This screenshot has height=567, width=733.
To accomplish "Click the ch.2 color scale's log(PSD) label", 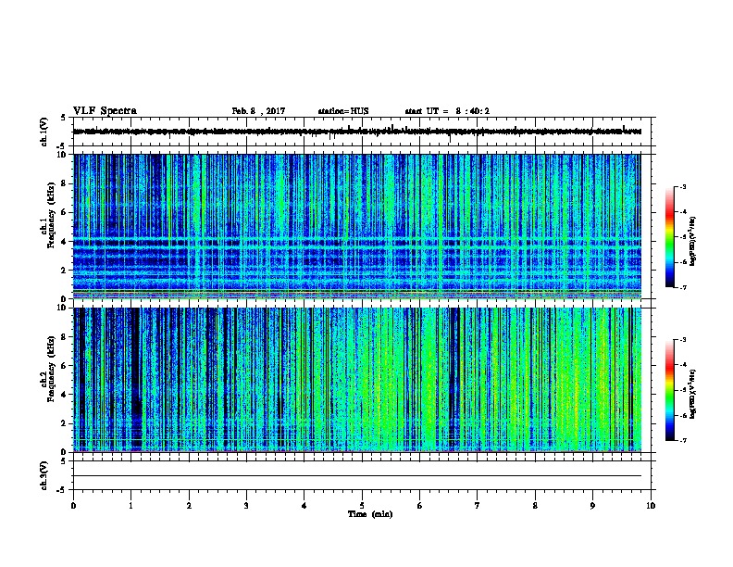I will pos(692,394).
